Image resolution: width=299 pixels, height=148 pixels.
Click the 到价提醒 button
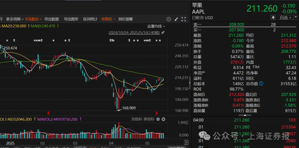coord(125,19)
